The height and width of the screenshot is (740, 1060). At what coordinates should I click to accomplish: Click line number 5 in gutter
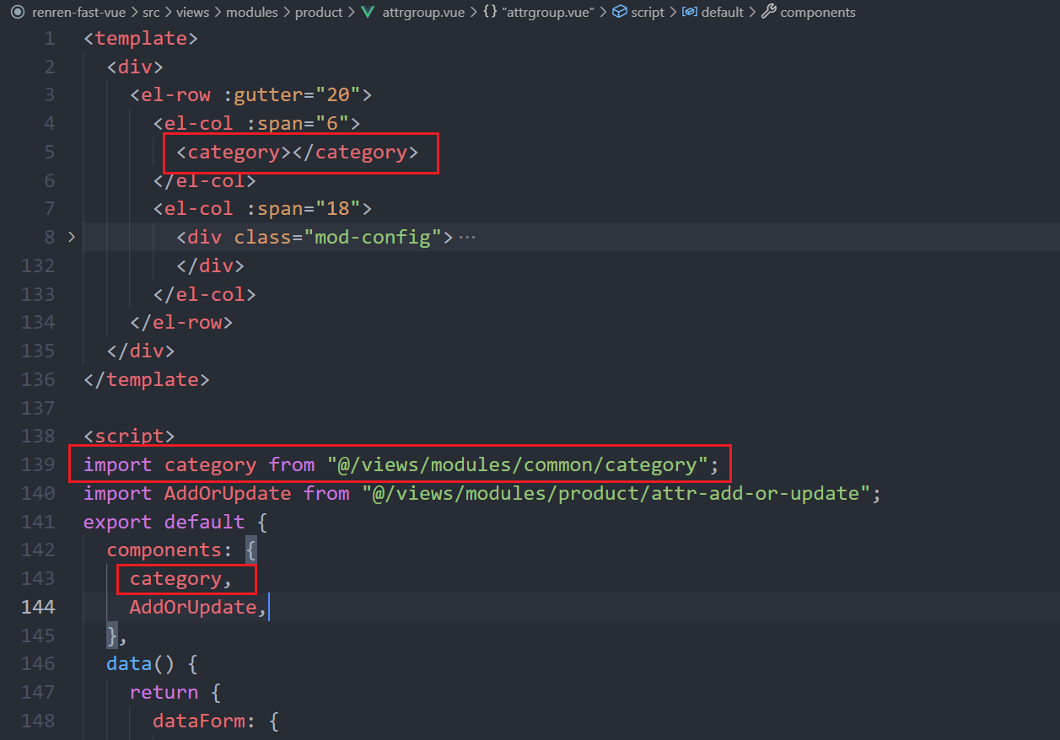coord(49,152)
